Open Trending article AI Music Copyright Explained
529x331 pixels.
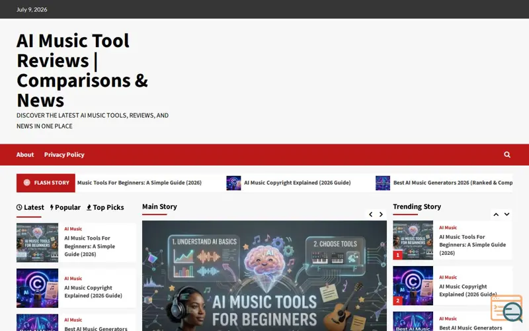pos(468,291)
